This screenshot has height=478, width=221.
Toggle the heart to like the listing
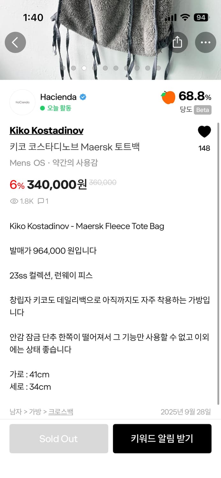pyautogui.click(x=204, y=131)
